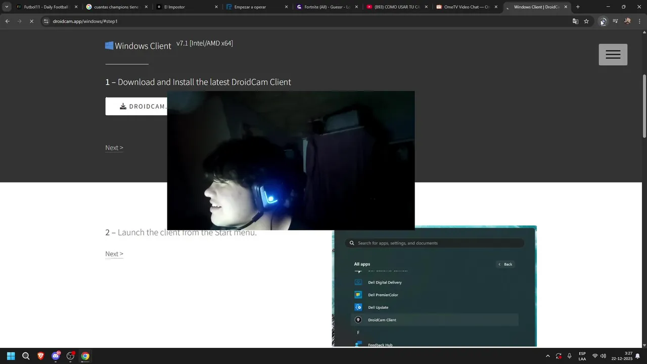Viewport: 647px width, 364px height.
Task: Bookmark this page with star icon
Action: pos(586,21)
